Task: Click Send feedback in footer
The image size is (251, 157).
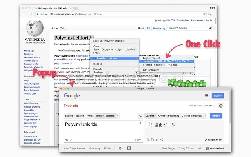Action: [x=215, y=148]
